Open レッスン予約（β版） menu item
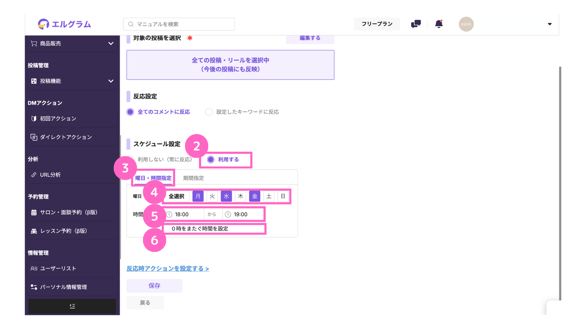Viewport: 586px width, 329px height. pyautogui.click(x=72, y=231)
